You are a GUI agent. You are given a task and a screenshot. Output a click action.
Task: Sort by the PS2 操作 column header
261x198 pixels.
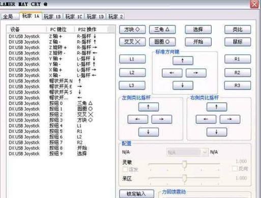point(91,30)
